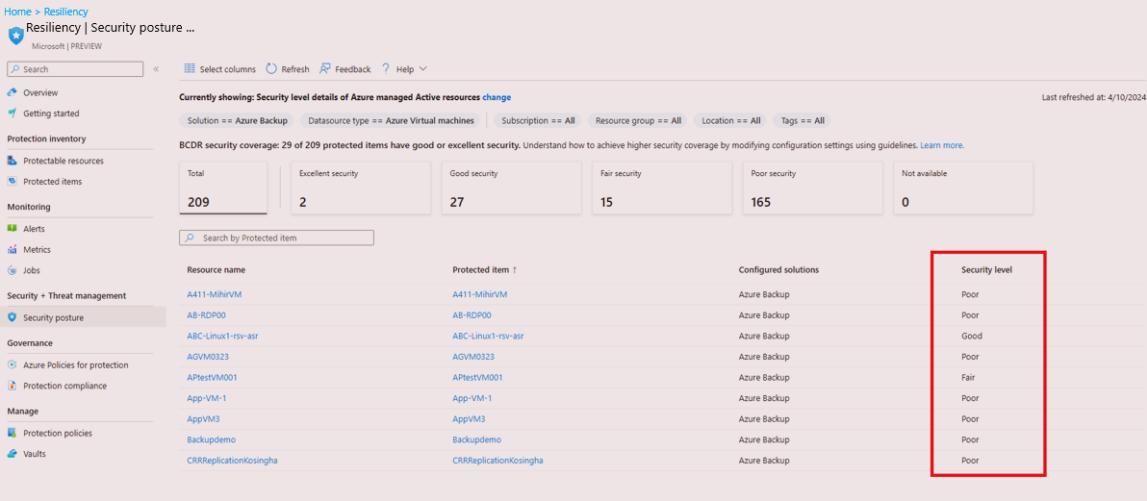The height and width of the screenshot is (501, 1147).
Task: Open Azure Policies for protection
Action: click(75, 365)
